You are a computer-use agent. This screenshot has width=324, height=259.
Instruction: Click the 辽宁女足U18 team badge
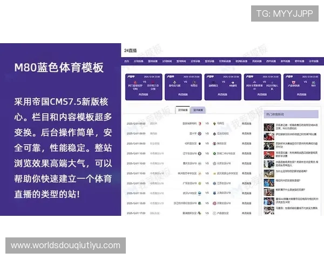(200, 153)
